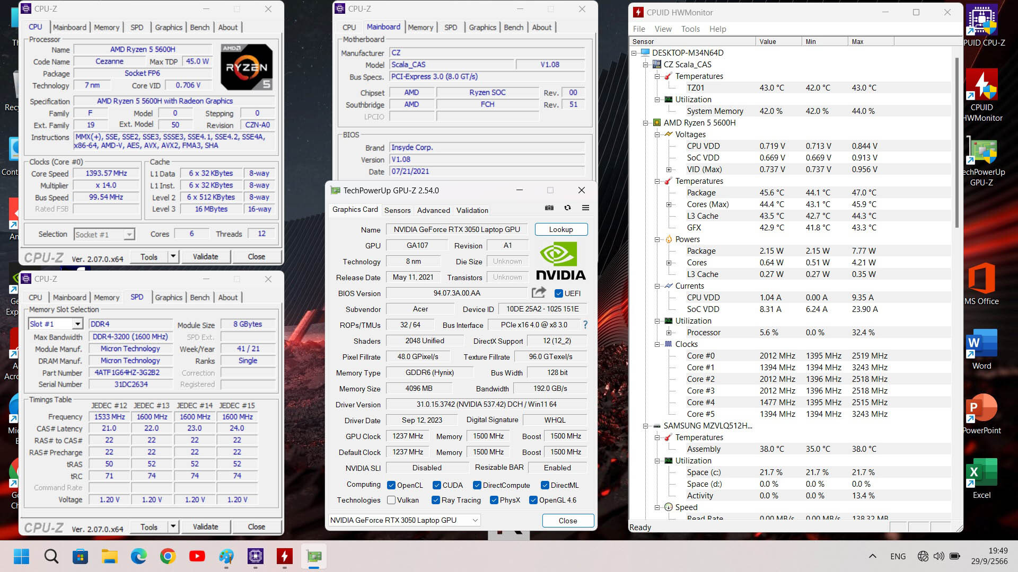Expand the Cores (Max) temperature row
Screen dimensions: 1018x572
pos(669,204)
